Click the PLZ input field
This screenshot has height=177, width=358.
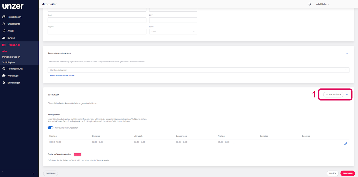point(173,20)
